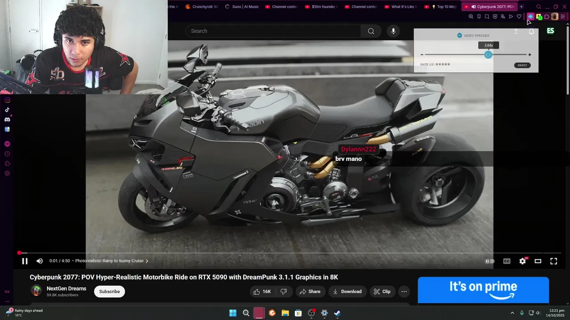The height and width of the screenshot is (320, 570).
Task: Open the translate sidebar panel
Action: point(7,129)
